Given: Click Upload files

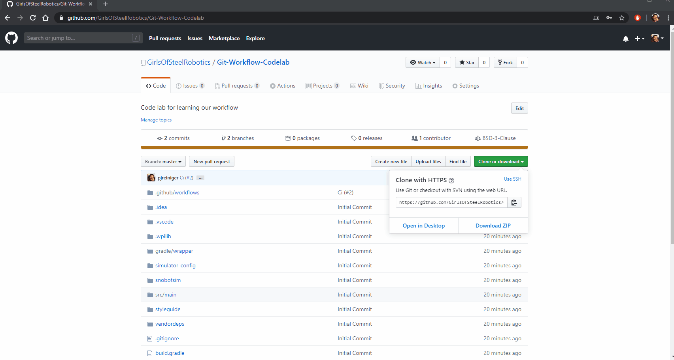Looking at the screenshot, I should tap(428, 161).
